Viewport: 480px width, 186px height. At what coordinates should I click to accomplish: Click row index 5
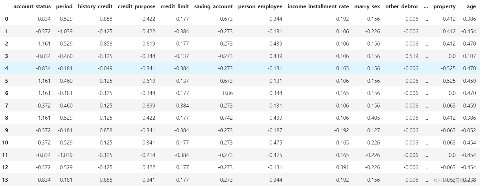coord(6,81)
